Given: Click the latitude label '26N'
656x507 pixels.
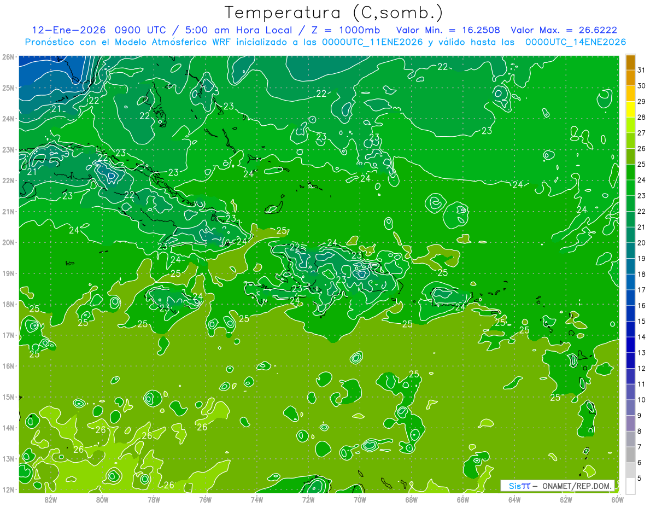Looking at the screenshot, I should pos(8,57).
